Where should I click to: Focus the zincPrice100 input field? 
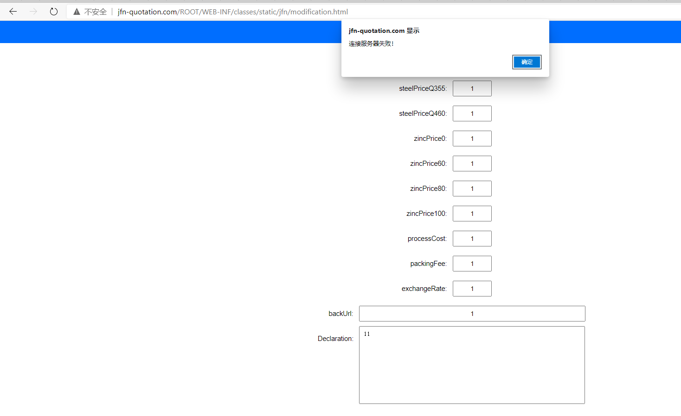472,214
